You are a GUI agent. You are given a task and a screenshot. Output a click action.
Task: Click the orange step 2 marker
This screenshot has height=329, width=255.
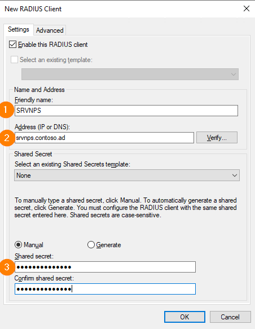point(7,138)
